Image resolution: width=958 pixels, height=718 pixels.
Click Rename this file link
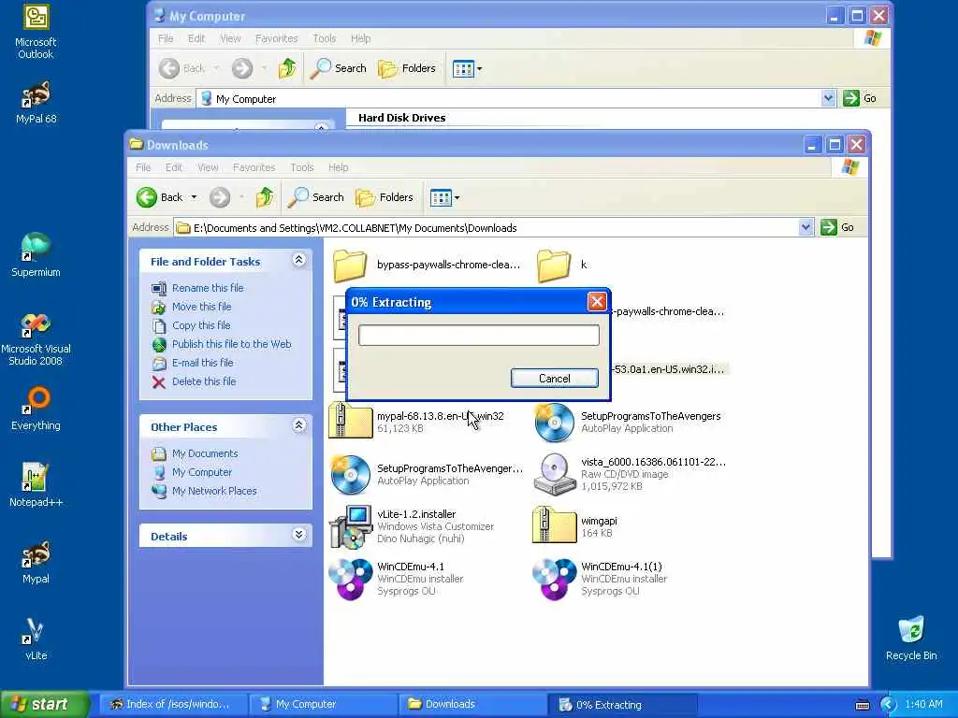[208, 288]
